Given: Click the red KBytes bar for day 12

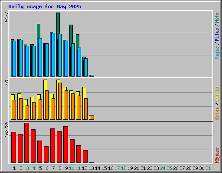Looking at the screenshot, I should [x=85, y=156].
